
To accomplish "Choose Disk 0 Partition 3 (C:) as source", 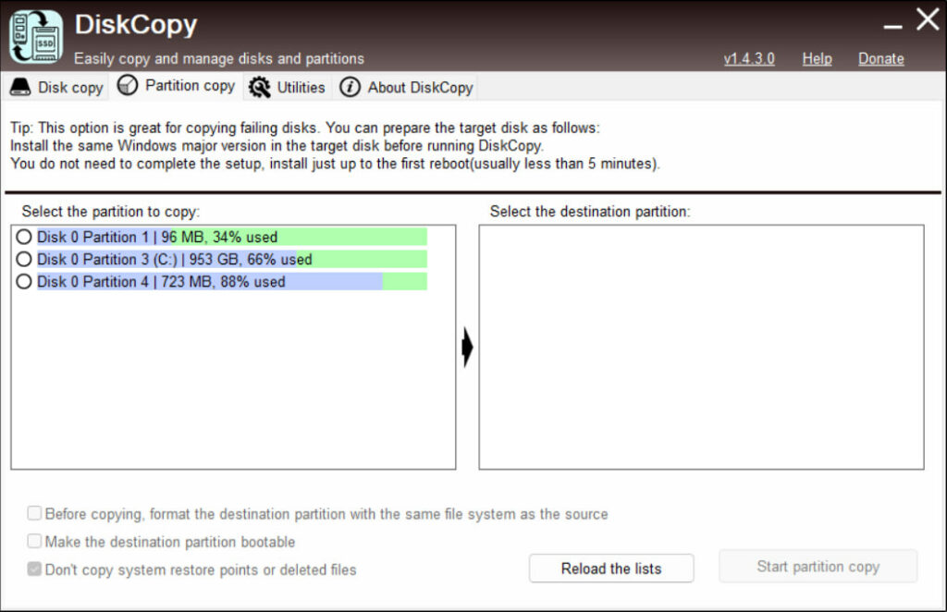I will point(24,259).
